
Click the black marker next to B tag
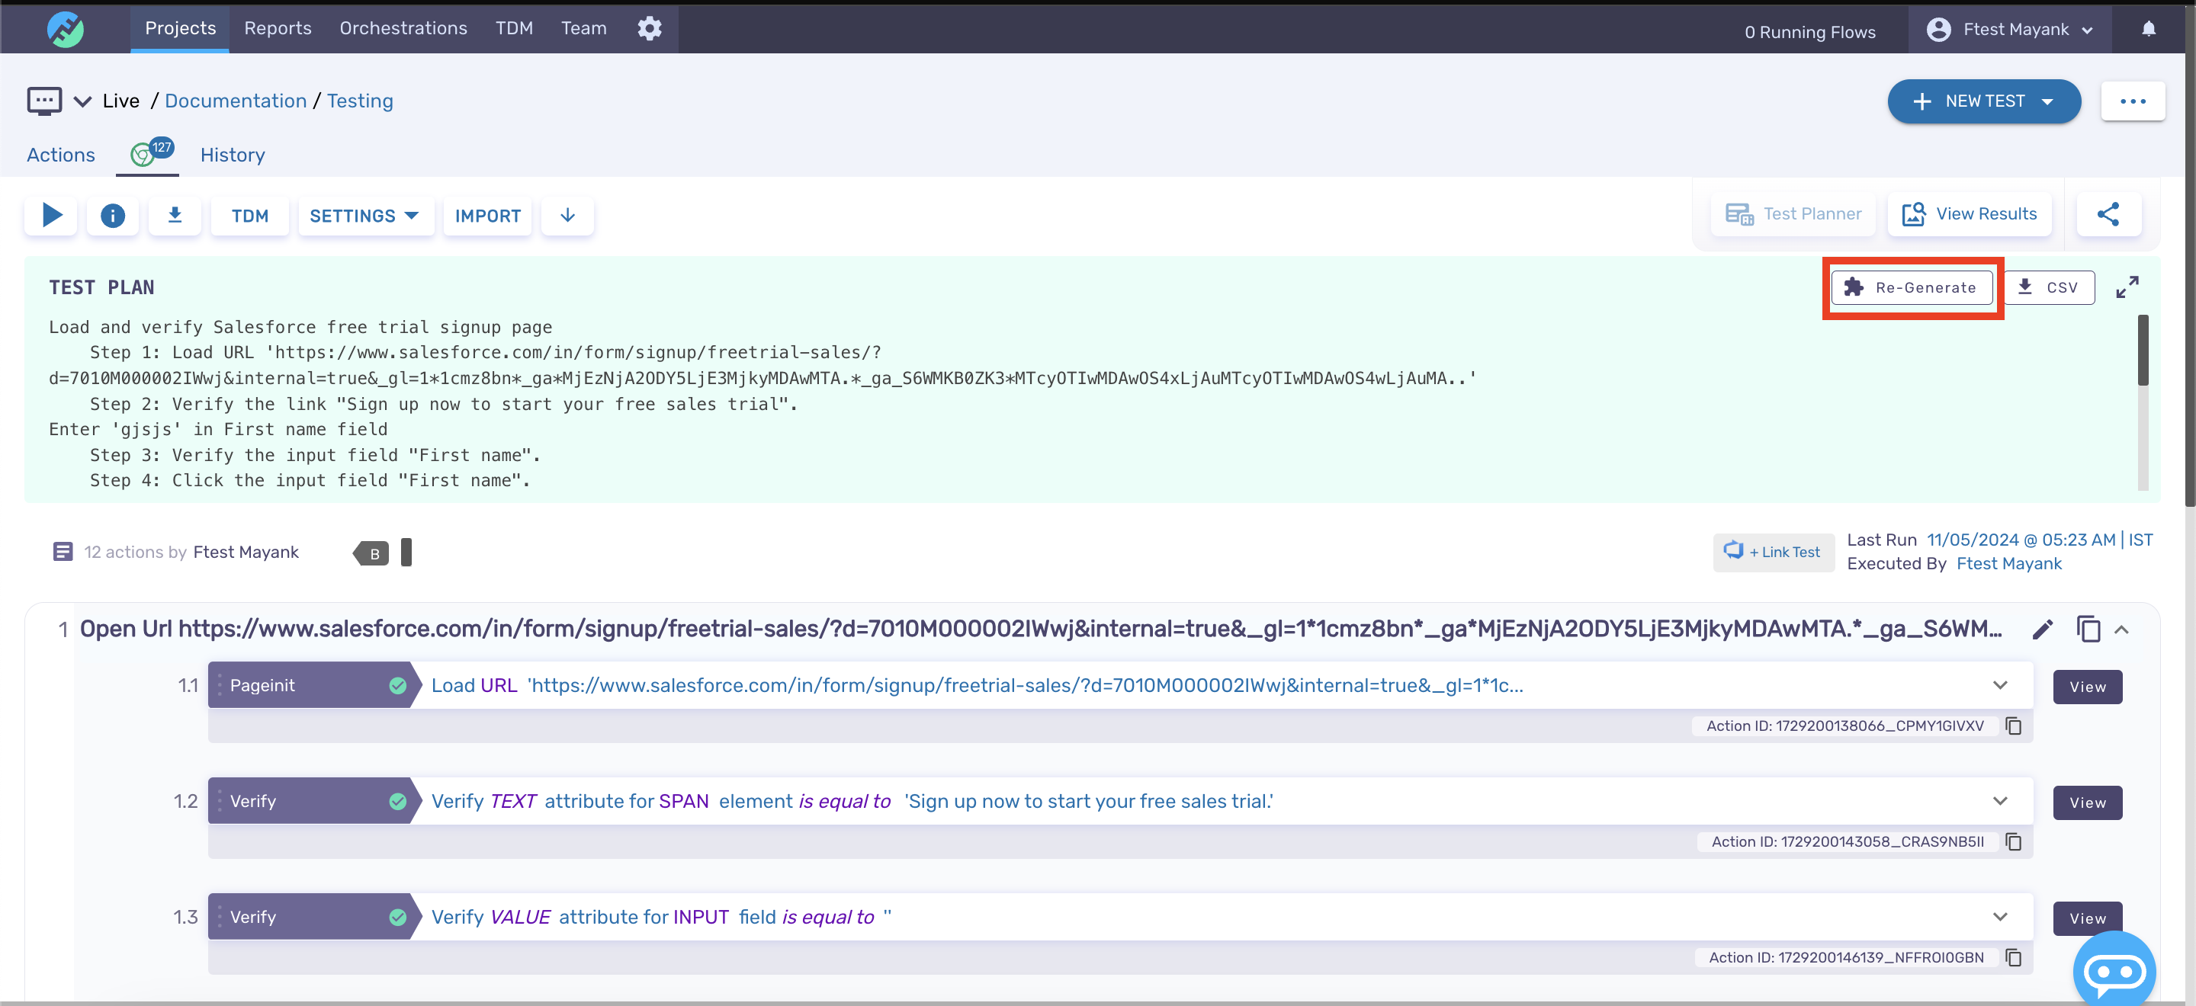point(406,552)
